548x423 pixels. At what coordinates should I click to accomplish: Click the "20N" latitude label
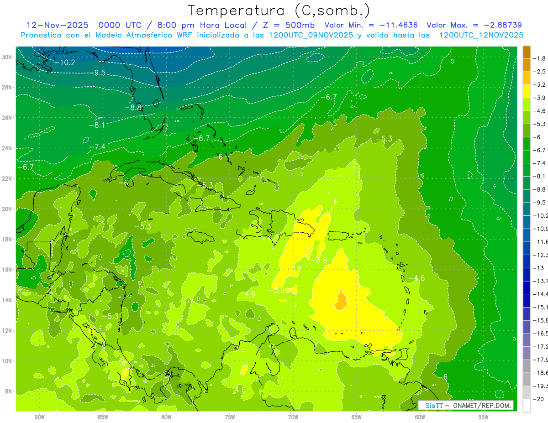click(8, 209)
